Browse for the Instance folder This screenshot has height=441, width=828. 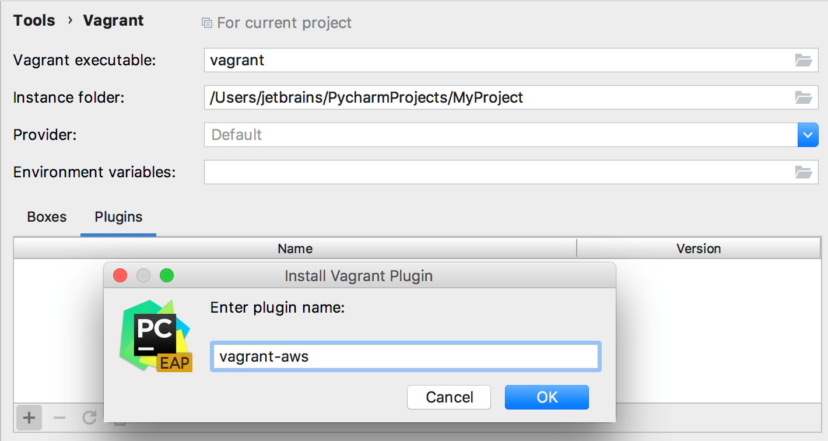804,97
